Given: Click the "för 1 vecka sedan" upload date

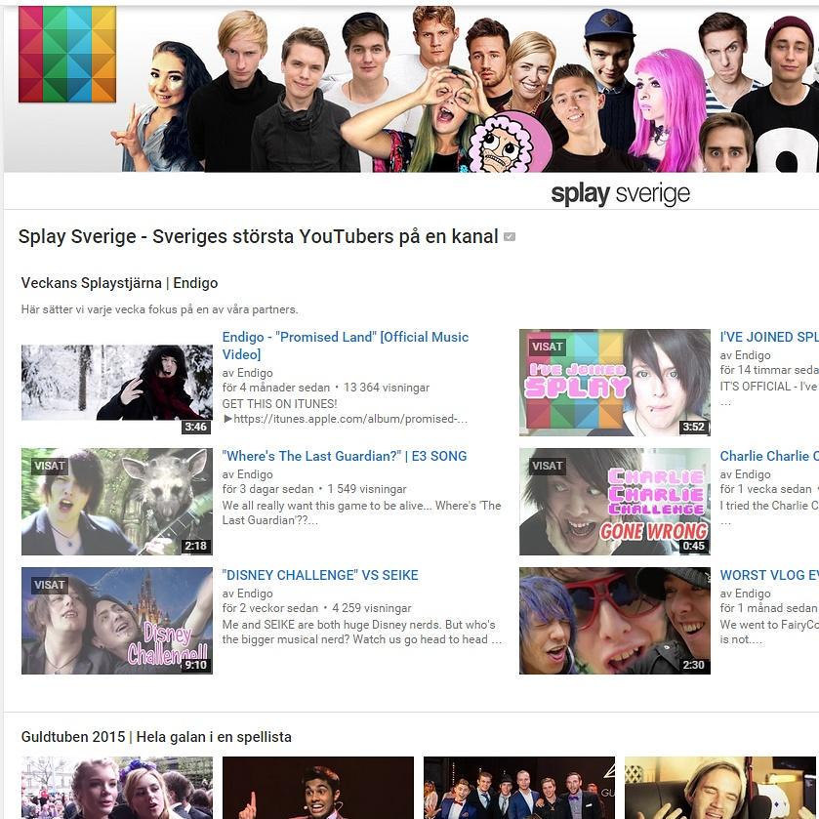Looking at the screenshot, I should (x=765, y=489).
